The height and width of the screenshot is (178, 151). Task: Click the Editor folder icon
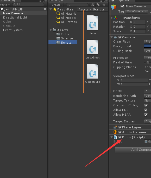click(x=58, y=34)
